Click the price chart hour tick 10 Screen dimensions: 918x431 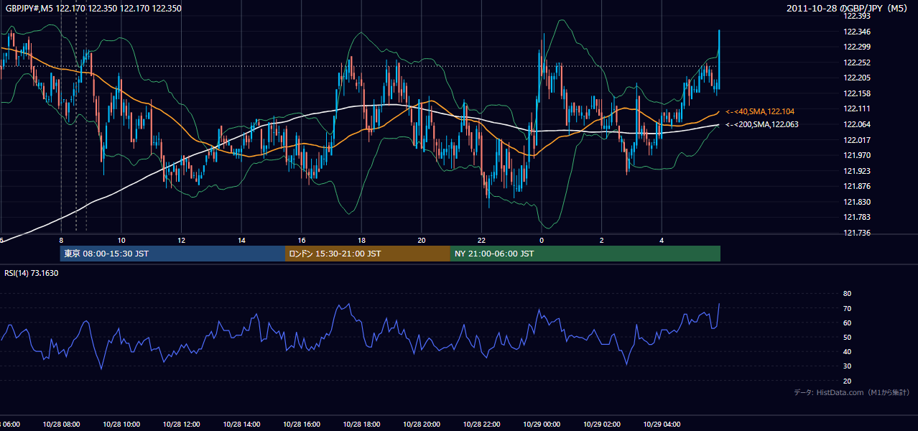[x=121, y=240]
